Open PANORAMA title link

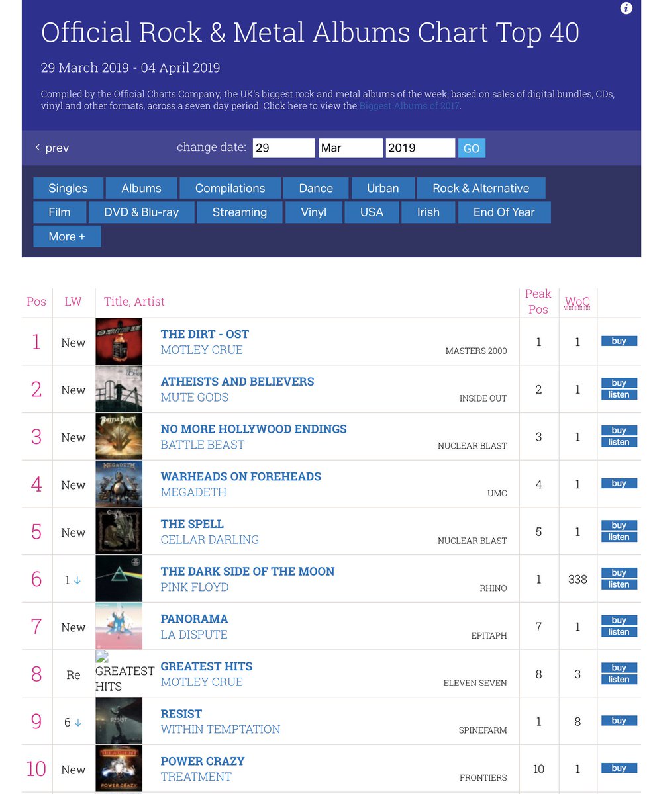click(x=194, y=619)
